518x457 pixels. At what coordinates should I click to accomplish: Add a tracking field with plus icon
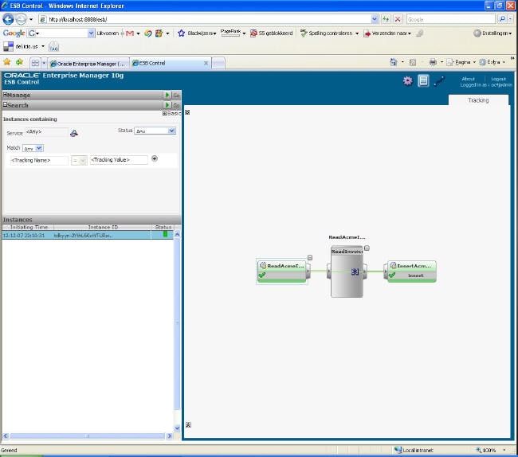coord(155,158)
